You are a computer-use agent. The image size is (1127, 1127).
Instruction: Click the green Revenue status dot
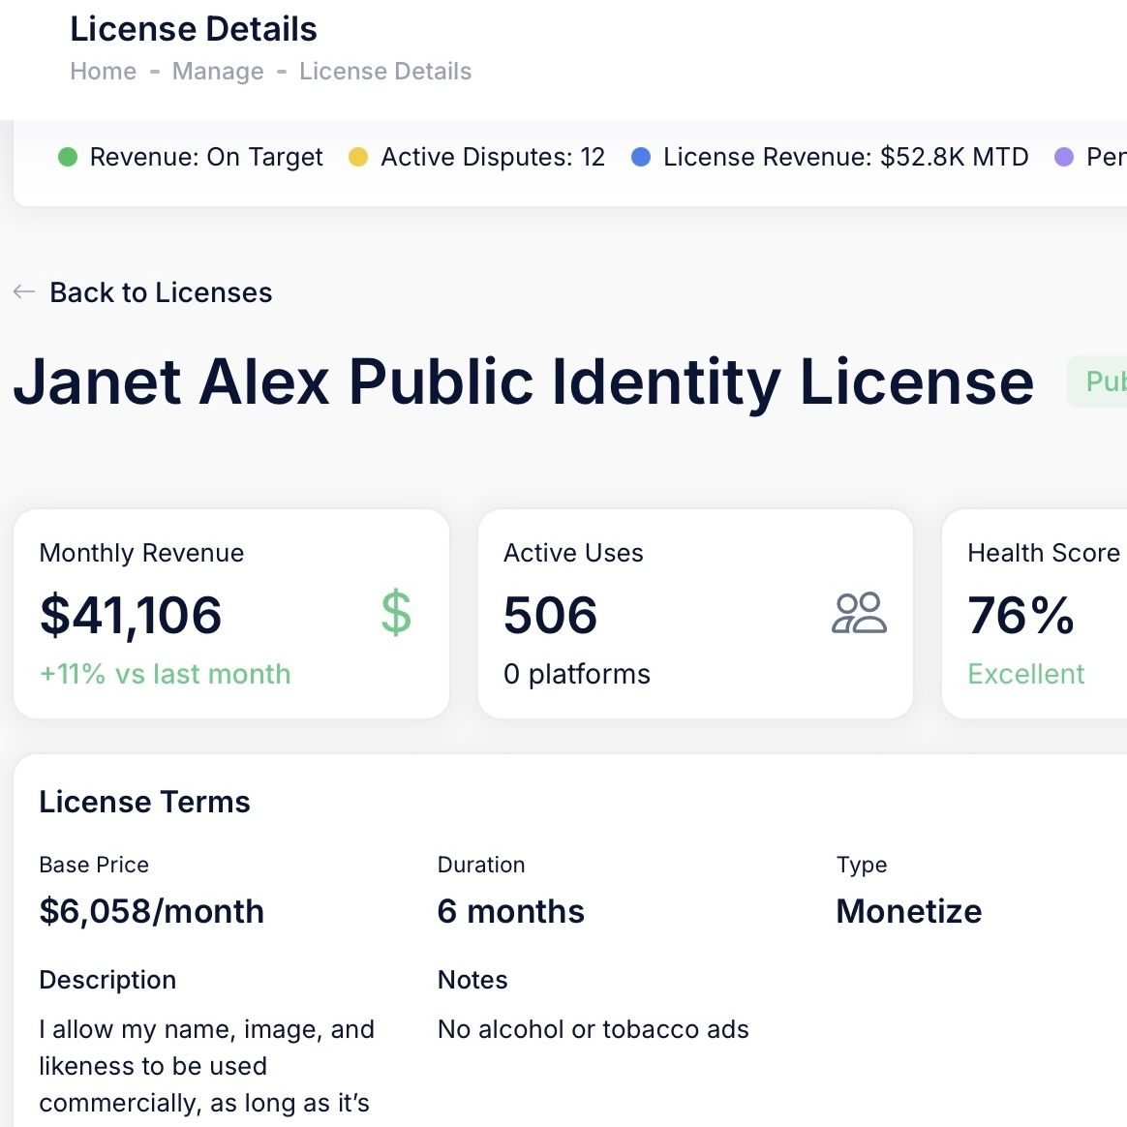(x=68, y=157)
